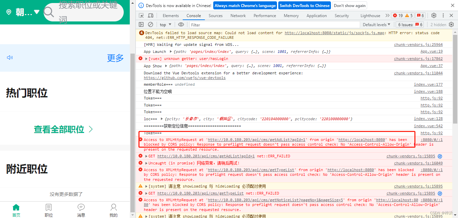Viewport: 458px width, 218px height.
Task: Switch to the Console tab
Action: [194, 16]
